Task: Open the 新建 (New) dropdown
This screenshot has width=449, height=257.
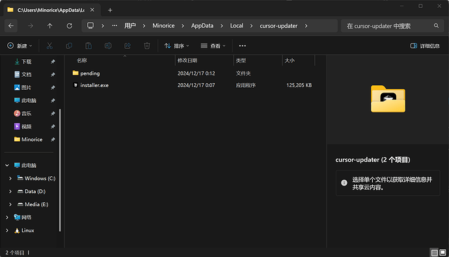Action: point(20,46)
